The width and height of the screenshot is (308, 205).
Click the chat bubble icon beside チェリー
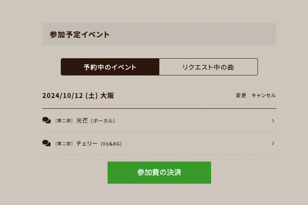[x=46, y=143]
